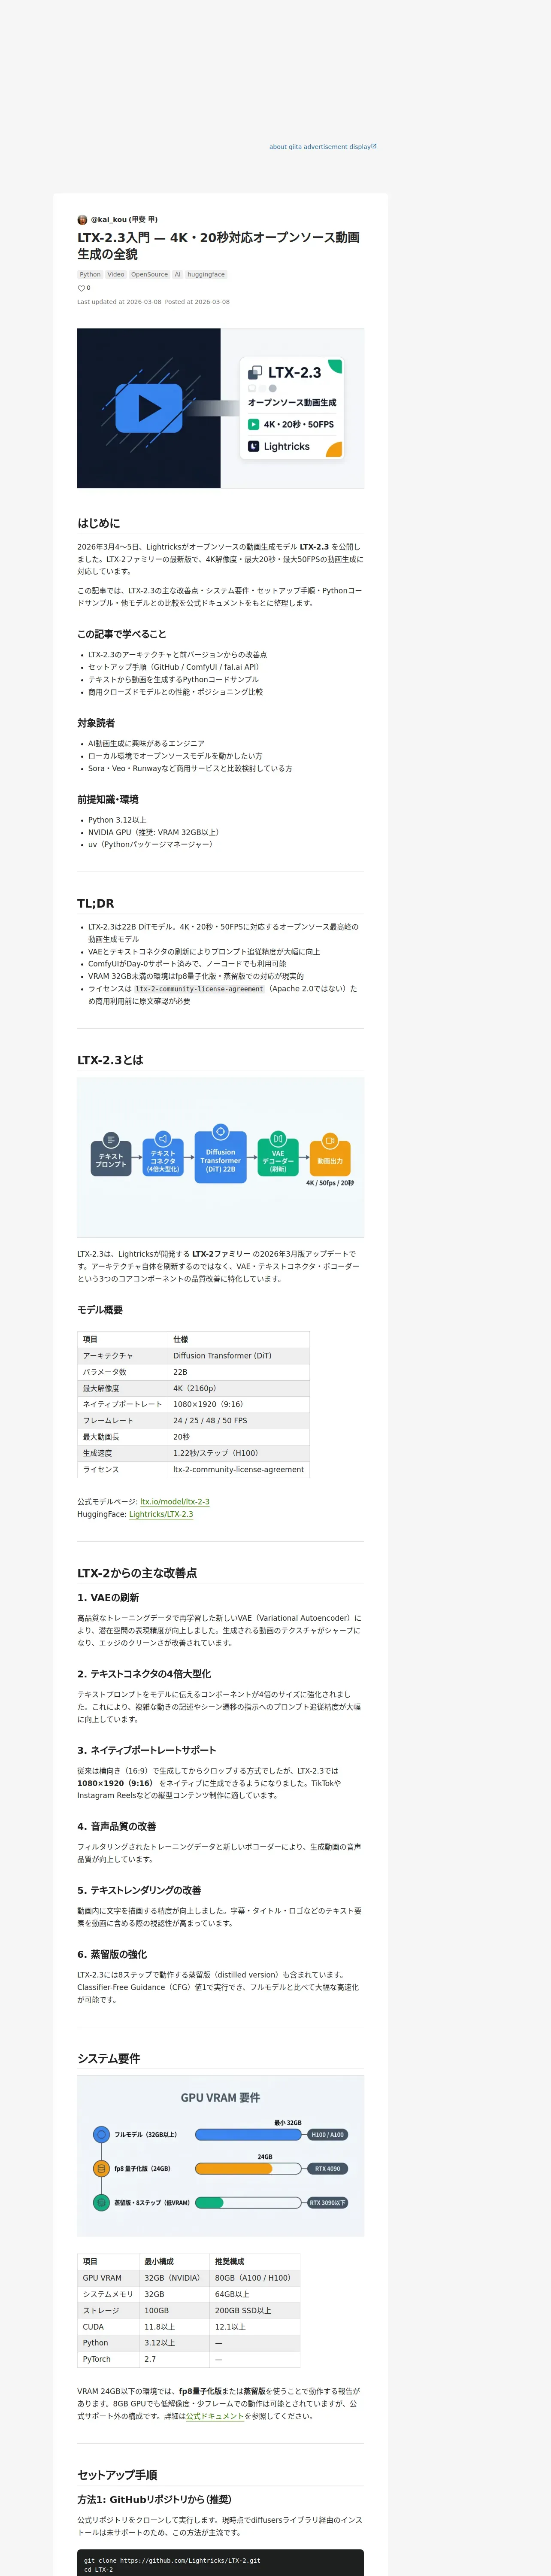Open the ltx.io/model/ltx-2-3 link

click(x=175, y=1501)
